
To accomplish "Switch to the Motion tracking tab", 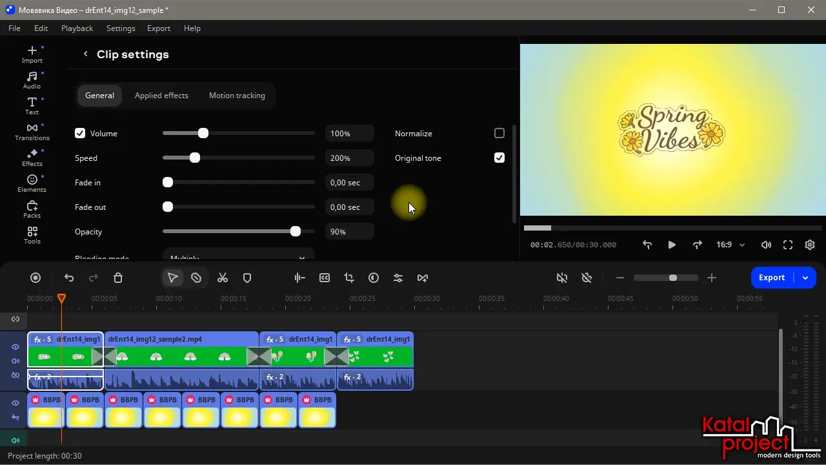I will (x=237, y=96).
